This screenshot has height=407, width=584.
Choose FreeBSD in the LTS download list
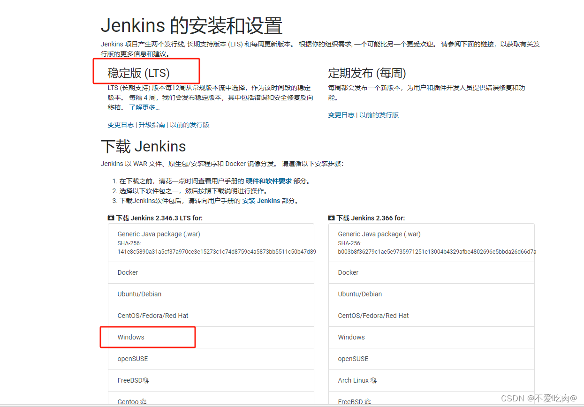pos(211,380)
